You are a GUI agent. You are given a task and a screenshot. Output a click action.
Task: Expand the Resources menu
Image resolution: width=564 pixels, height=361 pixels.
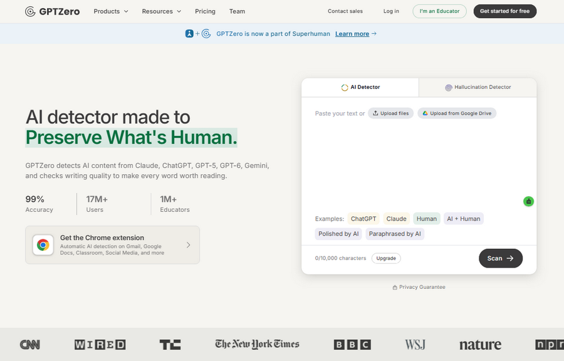click(162, 11)
